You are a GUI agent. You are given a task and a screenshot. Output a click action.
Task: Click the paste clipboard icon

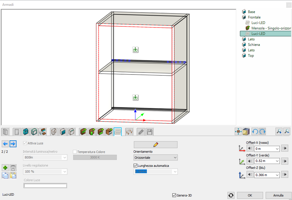[13, 175]
